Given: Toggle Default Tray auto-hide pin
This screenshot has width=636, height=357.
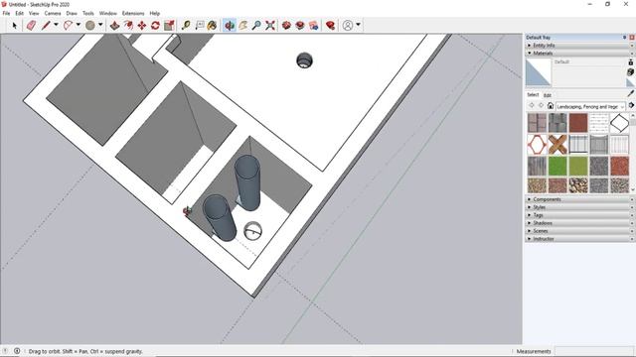Looking at the screenshot, I should click(x=624, y=38).
